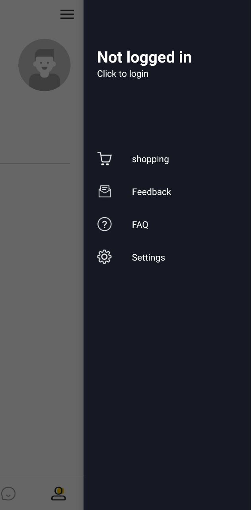The height and width of the screenshot is (510, 251).
Task: Select the profile person icon in bottom bar
Action: (58, 494)
